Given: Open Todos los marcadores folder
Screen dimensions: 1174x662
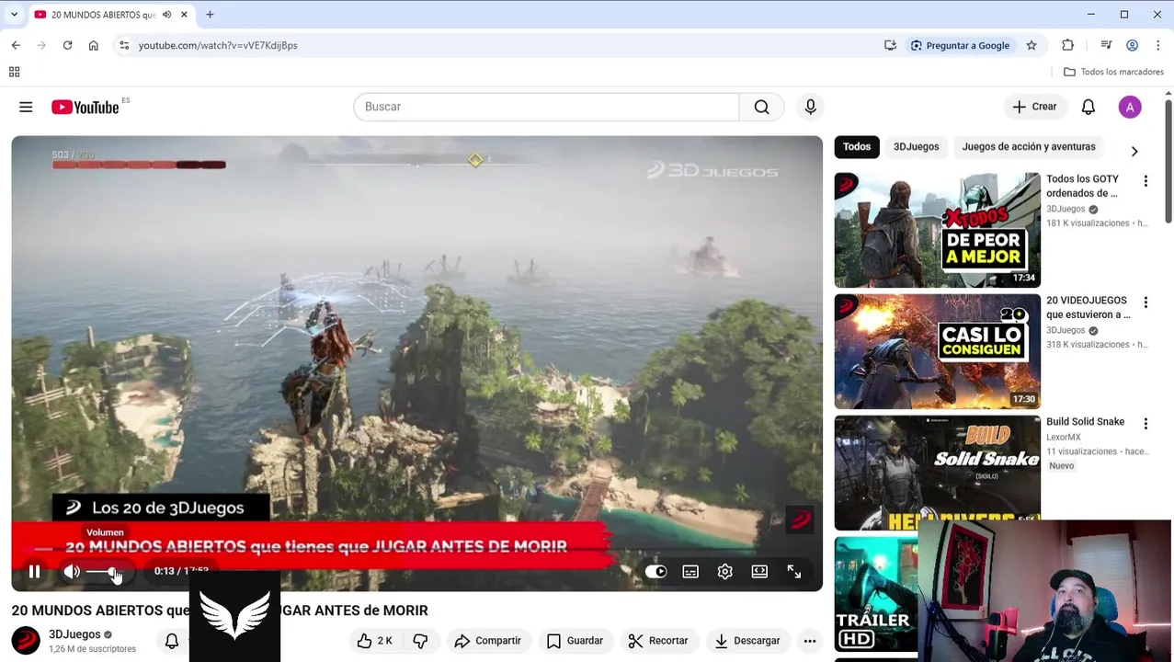Looking at the screenshot, I should 1114,72.
